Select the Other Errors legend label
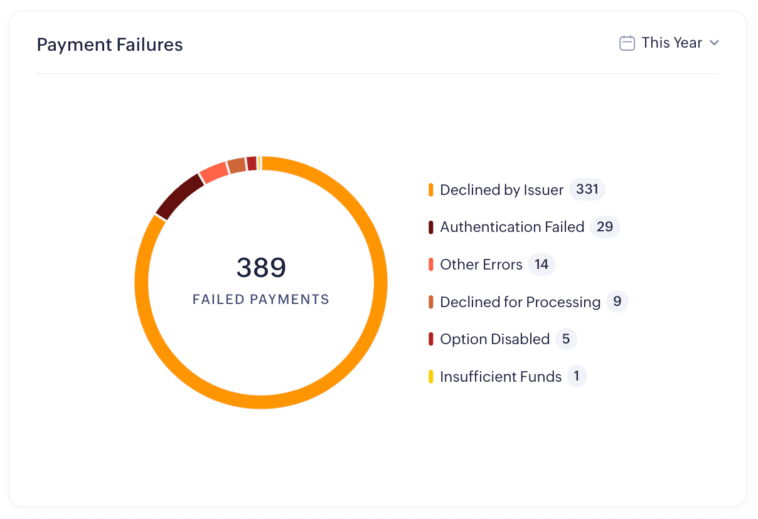 click(x=481, y=265)
